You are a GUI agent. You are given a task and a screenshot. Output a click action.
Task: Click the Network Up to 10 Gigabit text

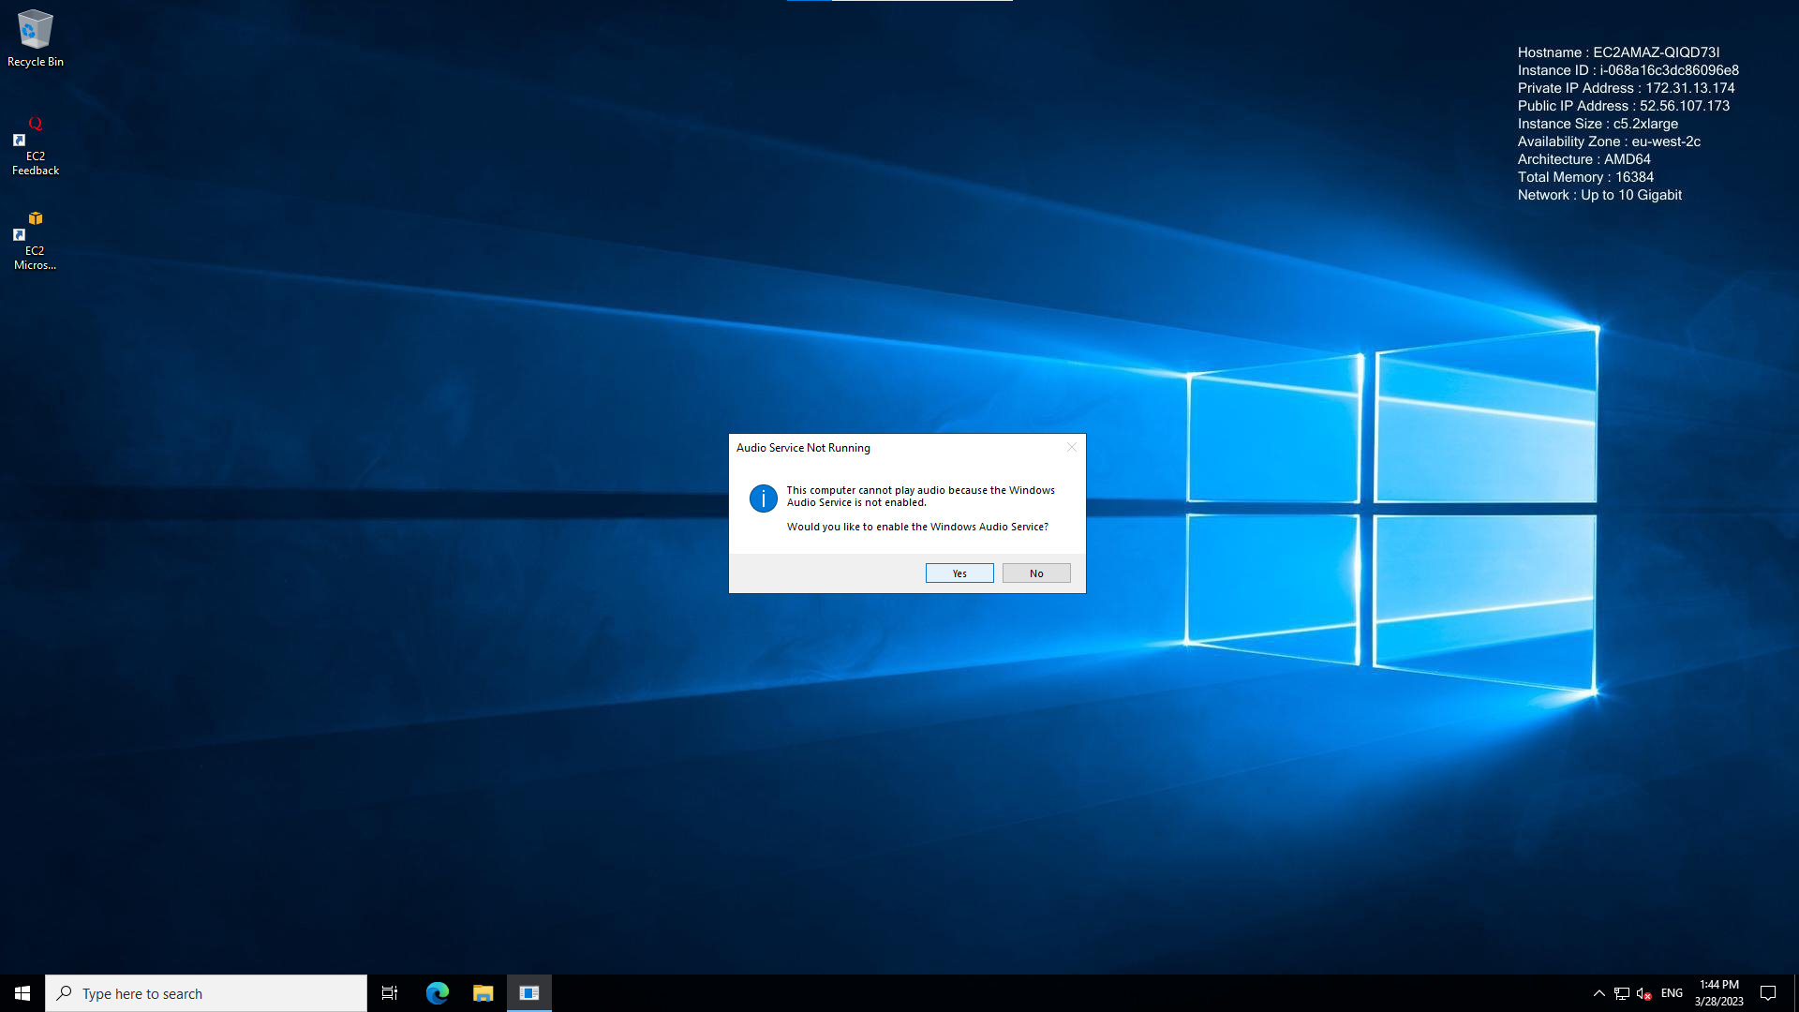point(1599,195)
